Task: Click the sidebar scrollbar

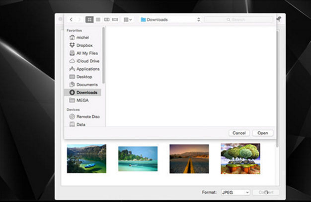Action: [103, 56]
